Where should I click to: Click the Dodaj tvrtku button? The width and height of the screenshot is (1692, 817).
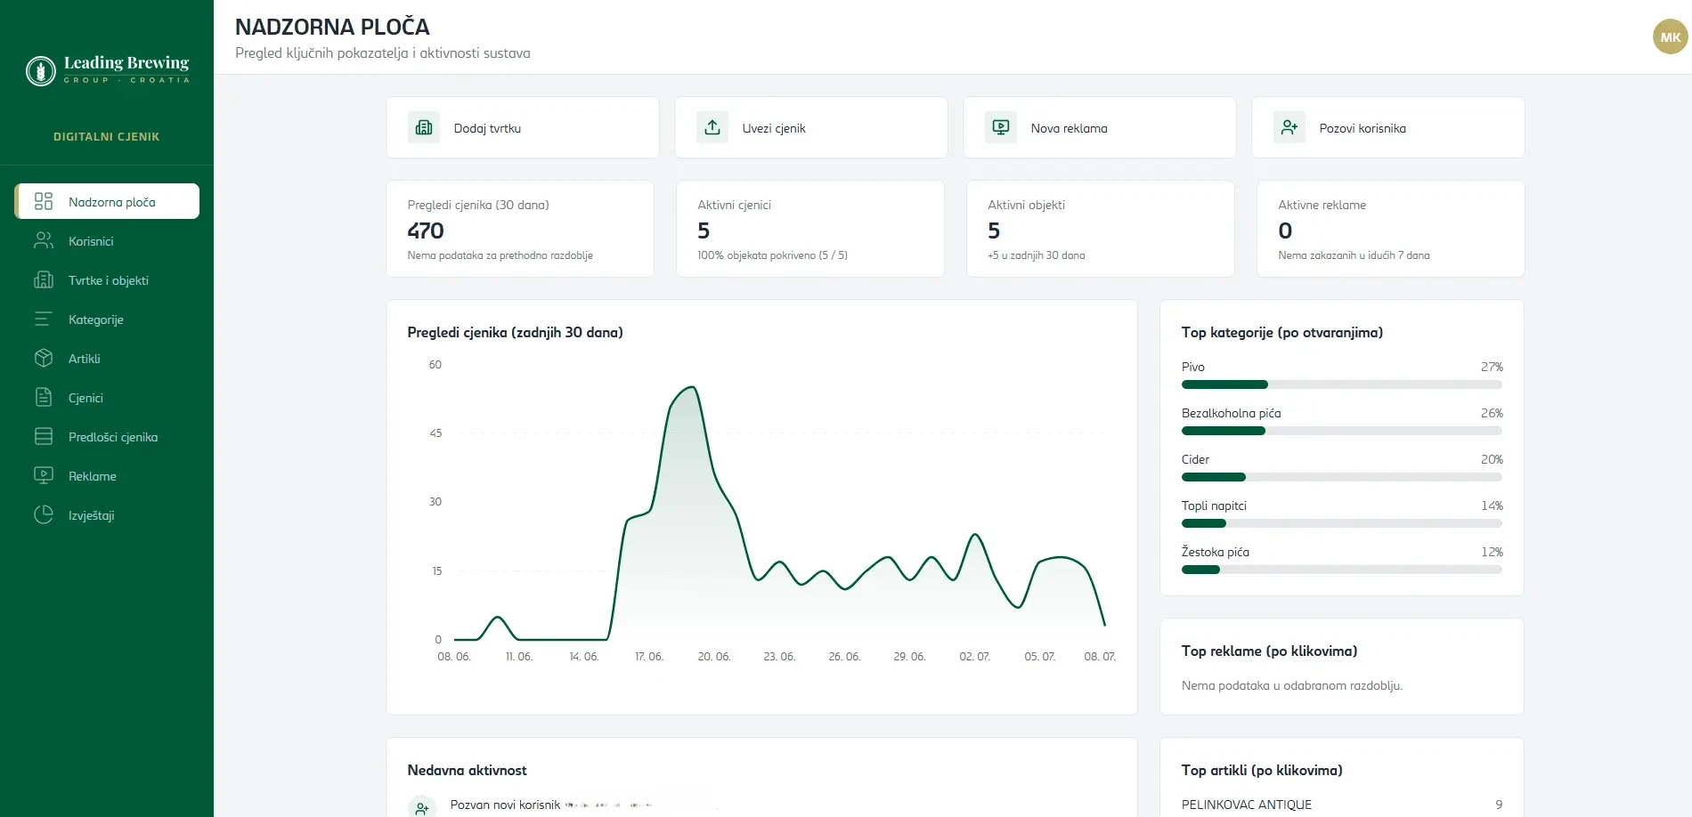click(523, 127)
